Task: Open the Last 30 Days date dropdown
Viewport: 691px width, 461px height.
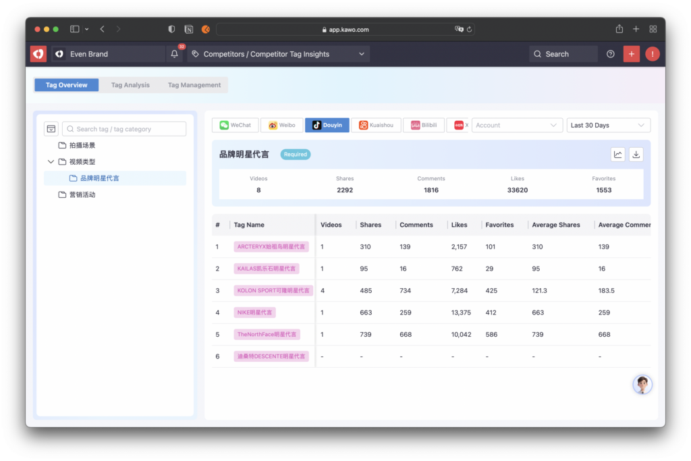Action: click(x=608, y=126)
